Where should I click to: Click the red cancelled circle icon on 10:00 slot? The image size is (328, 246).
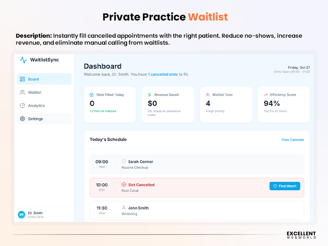pyautogui.click(x=124, y=184)
